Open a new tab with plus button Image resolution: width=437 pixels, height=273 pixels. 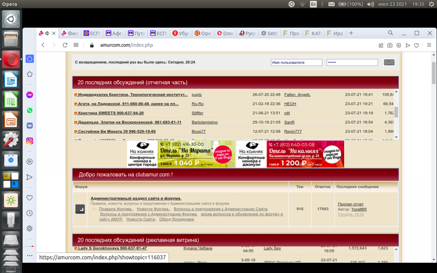351,33
